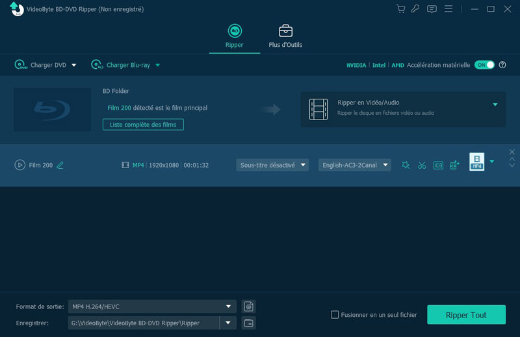The width and height of the screenshot is (520, 337).
Task: Maximize the VideoByte window
Action: pos(491,9)
